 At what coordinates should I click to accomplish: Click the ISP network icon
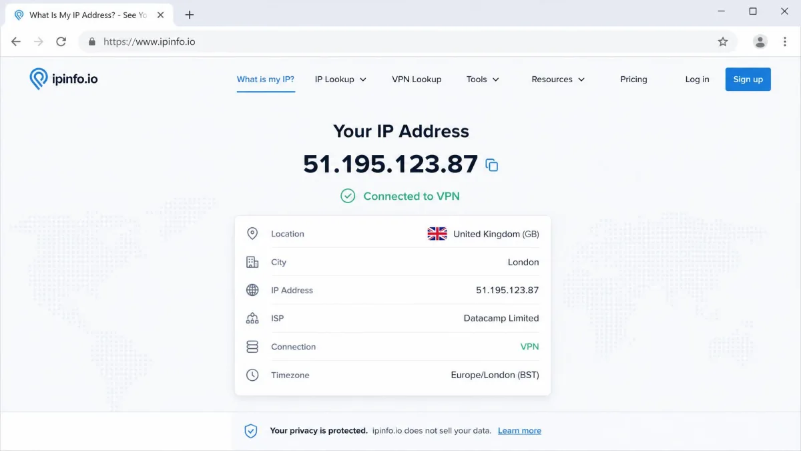[x=252, y=318]
